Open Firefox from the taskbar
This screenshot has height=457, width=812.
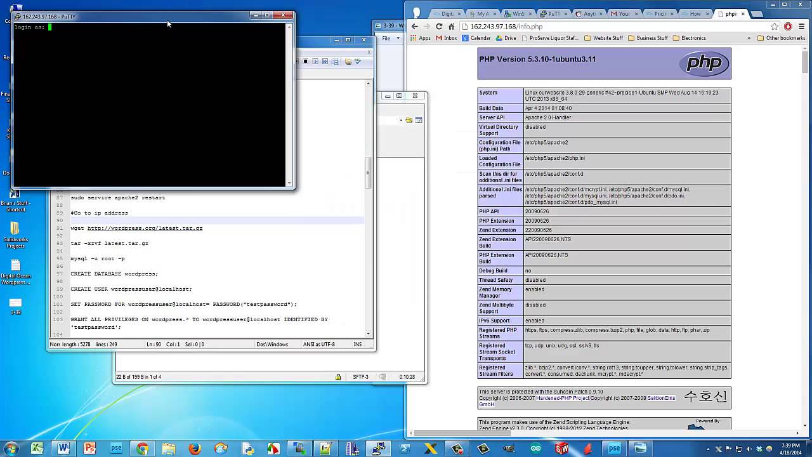(195, 448)
